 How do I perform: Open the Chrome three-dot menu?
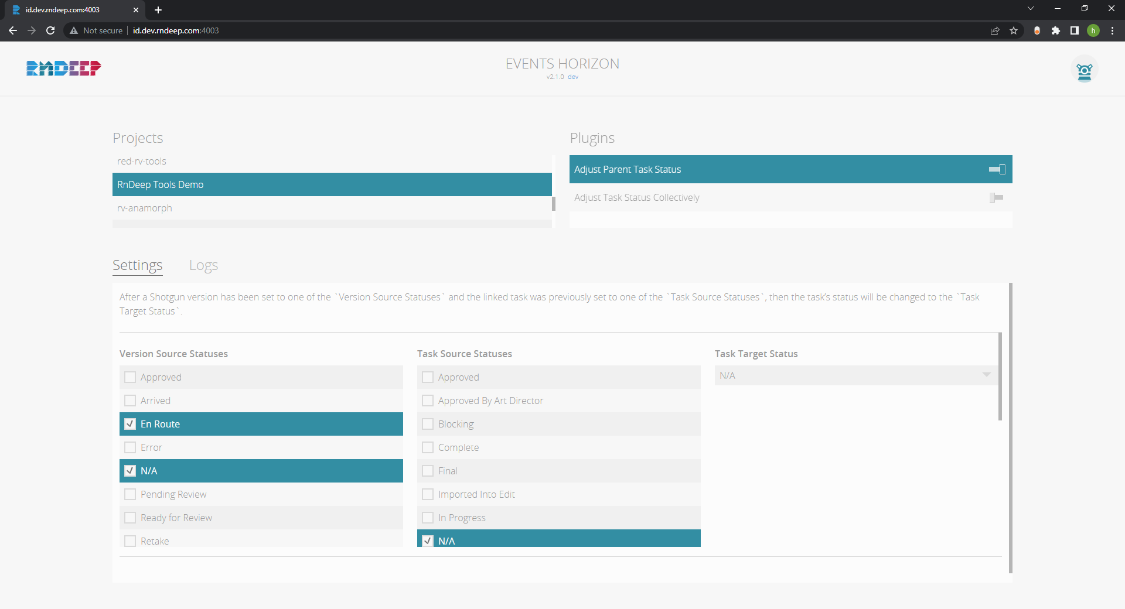pos(1112,30)
